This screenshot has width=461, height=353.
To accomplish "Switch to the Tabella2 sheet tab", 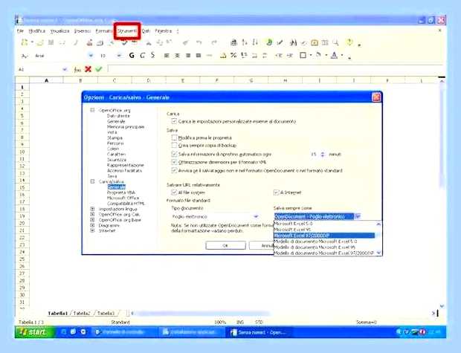I will click(x=82, y=314).
